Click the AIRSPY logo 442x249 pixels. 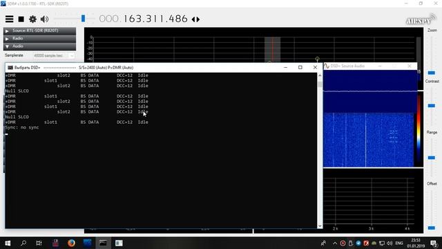point(421,19)
